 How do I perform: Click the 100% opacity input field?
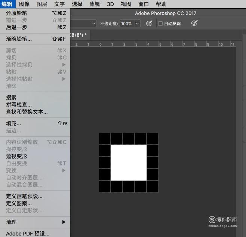127,24
